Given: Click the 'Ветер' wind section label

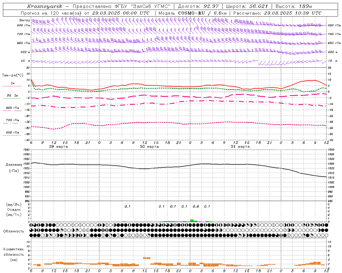Looking at the screenshot, I should tap(25, 20).
